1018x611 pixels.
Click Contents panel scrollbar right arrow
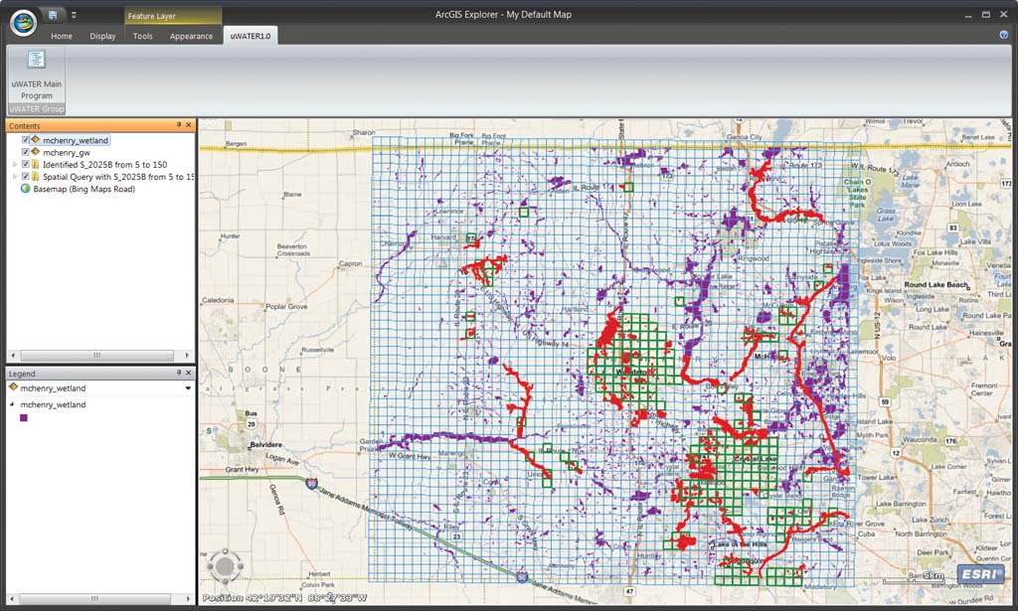(187, 355)
